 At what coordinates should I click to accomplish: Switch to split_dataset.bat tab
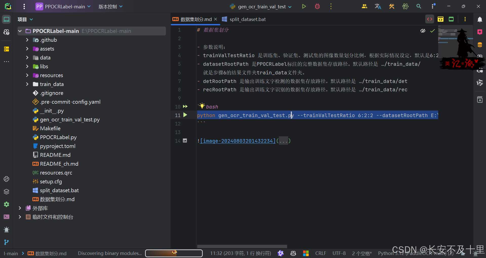click(x=244, y=19)
